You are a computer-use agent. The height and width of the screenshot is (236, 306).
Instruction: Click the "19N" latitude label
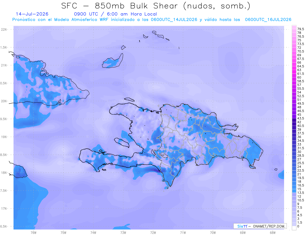pyautogui.click(x=4, y=137)
